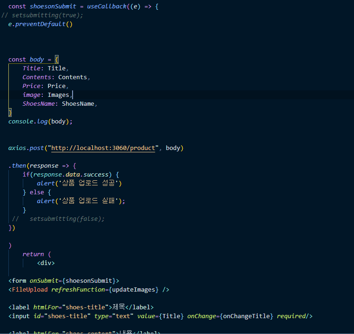Screen dimensions: 354x334
Task: Click the 제목 label text
Action: coord(119,307)
